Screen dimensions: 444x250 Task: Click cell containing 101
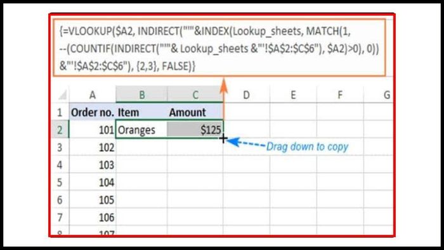click(93, 129)
